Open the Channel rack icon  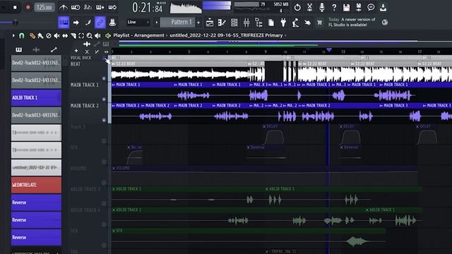(x=234, y=22)
